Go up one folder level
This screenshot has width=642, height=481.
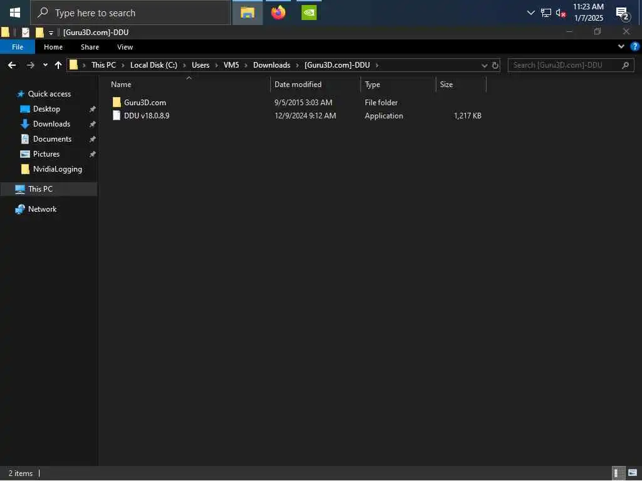click(x=58, y=65)
